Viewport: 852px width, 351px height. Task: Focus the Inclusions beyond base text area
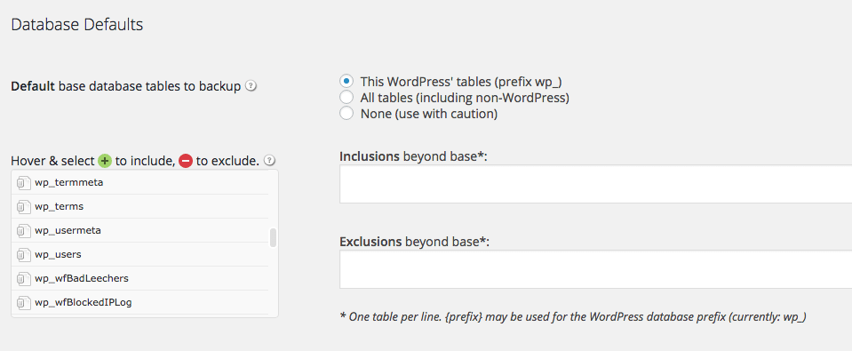[x=595, y=184]
